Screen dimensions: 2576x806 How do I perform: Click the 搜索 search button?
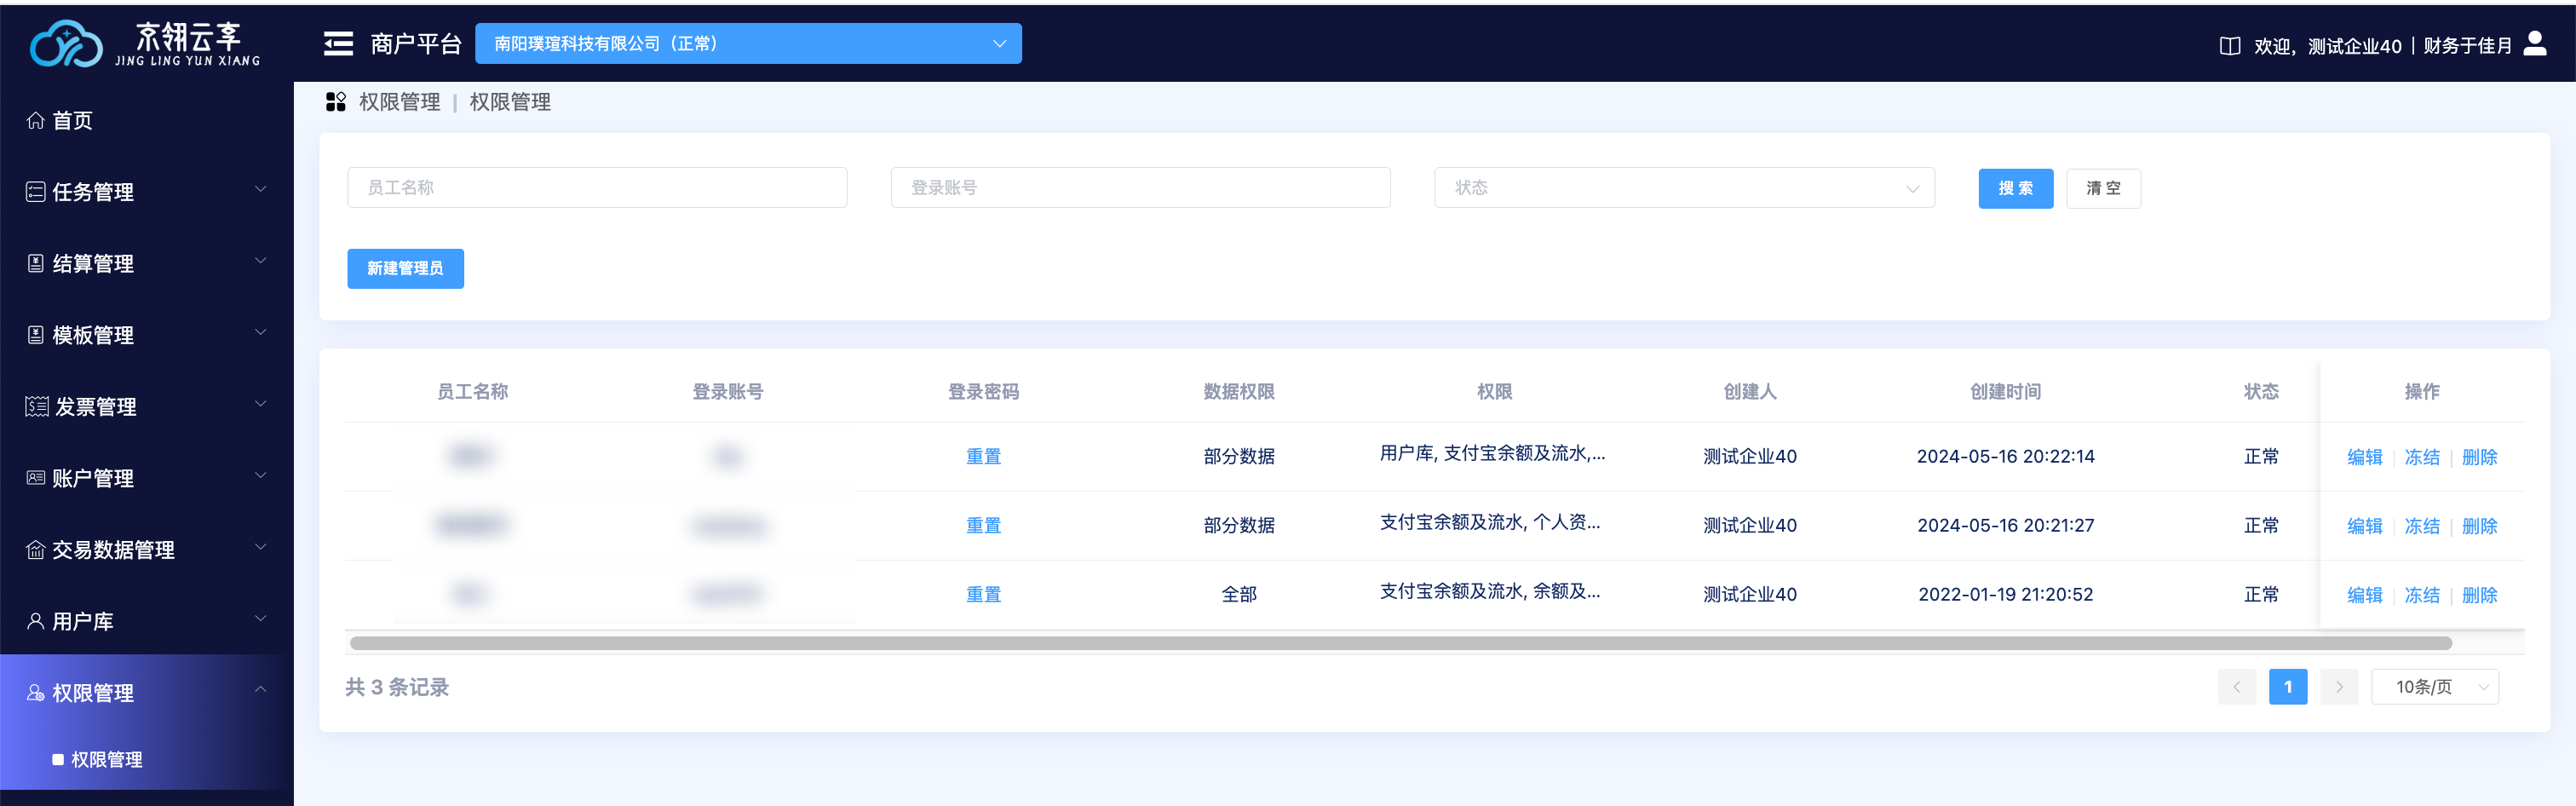click(x=2014, y=188)
